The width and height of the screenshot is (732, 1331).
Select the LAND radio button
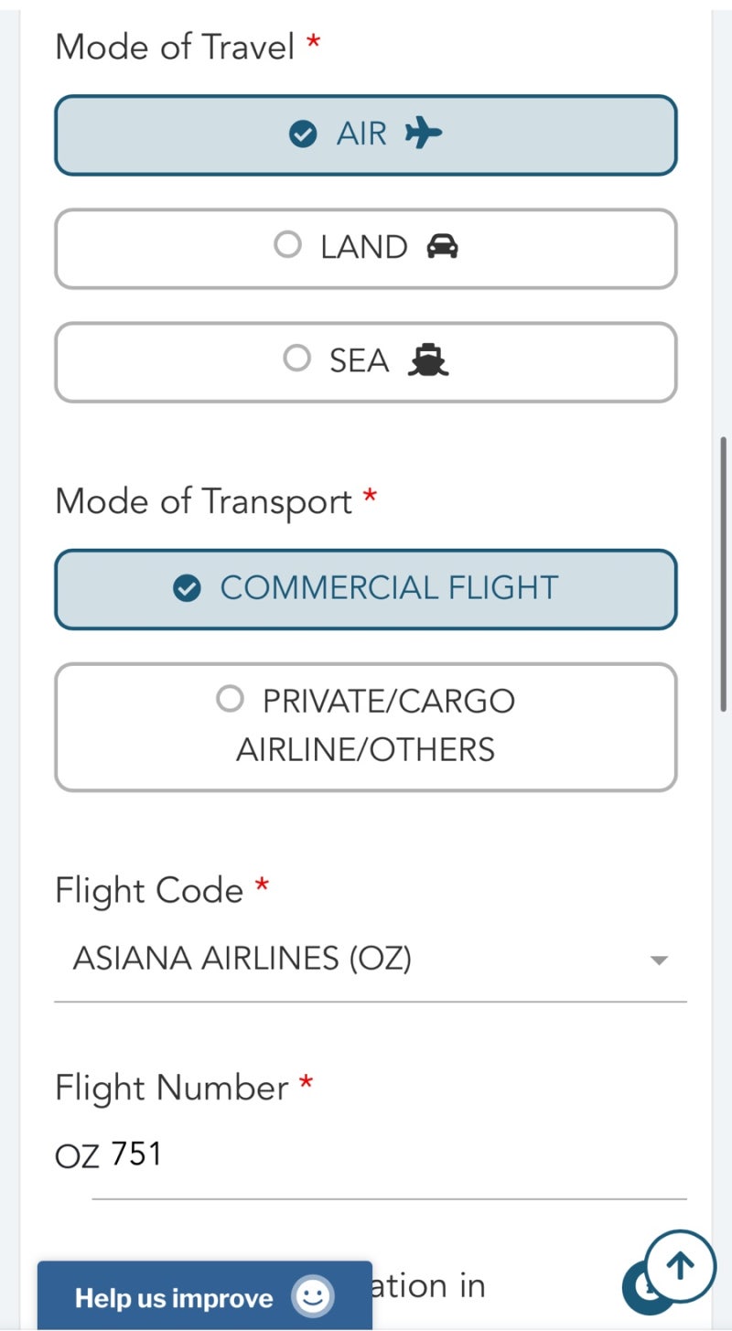tap(287, 244)
